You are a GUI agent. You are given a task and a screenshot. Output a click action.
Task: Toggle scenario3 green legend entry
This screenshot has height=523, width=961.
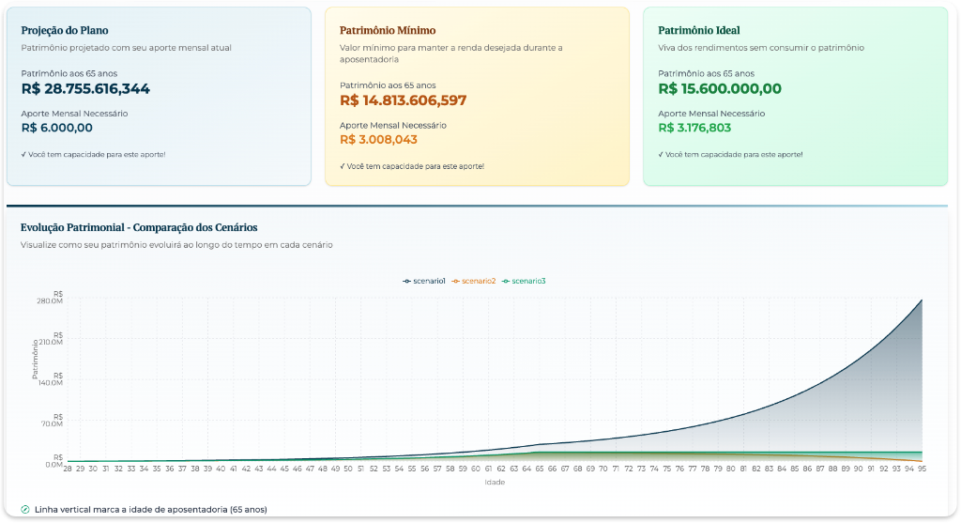(x=524, y=281)
